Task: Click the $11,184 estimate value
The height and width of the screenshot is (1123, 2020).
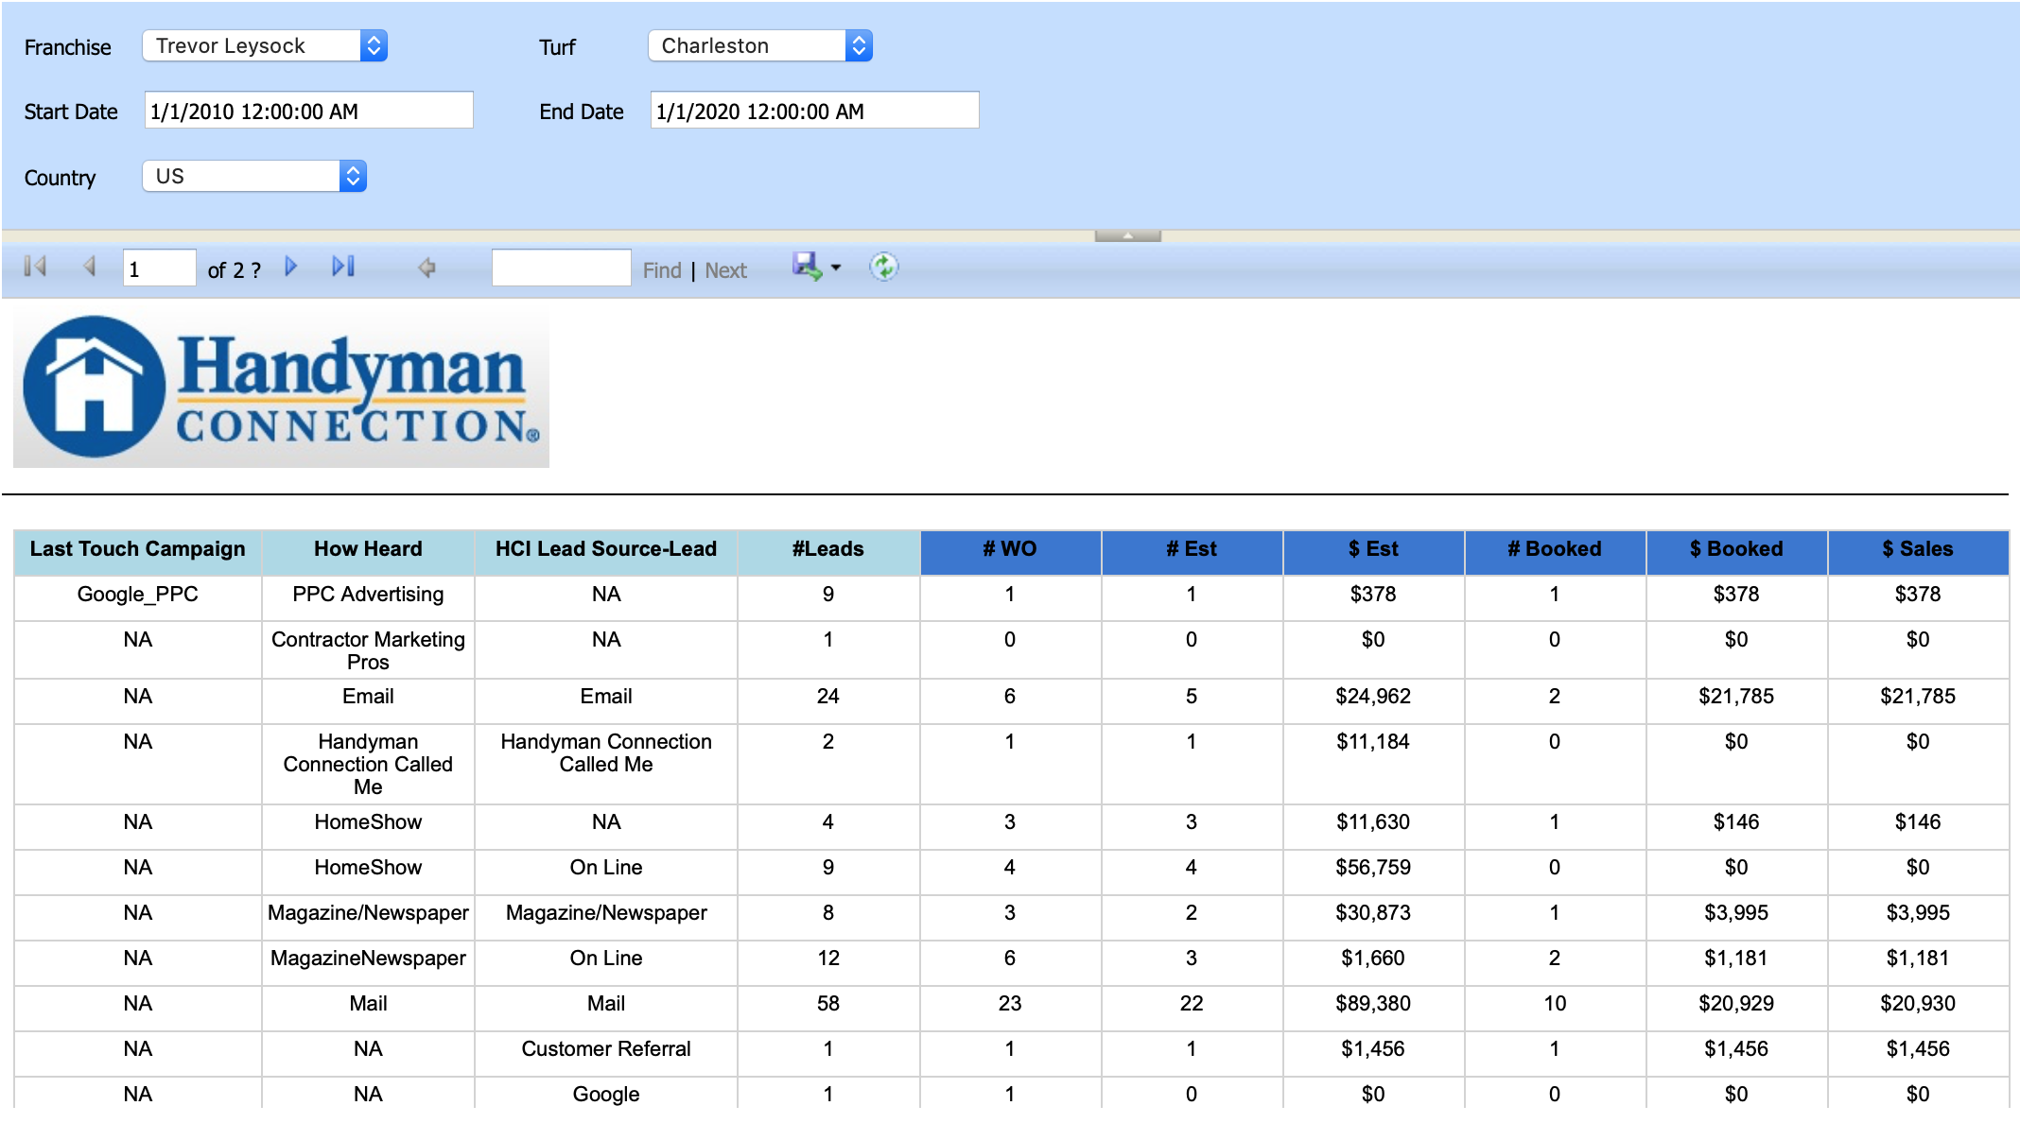Action: pos(1373,742)
